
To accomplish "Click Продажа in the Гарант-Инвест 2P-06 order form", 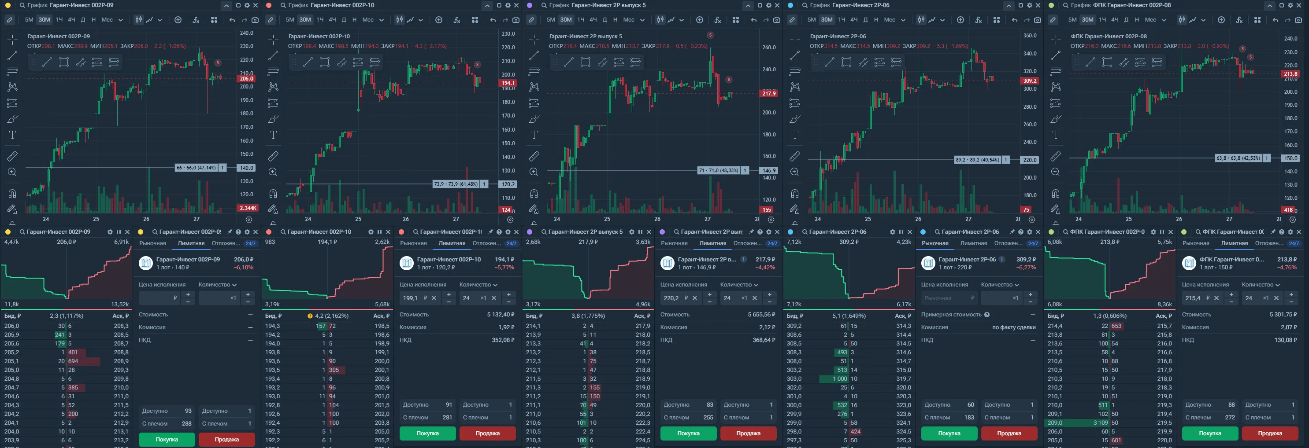I will [x=1009, y=433].
